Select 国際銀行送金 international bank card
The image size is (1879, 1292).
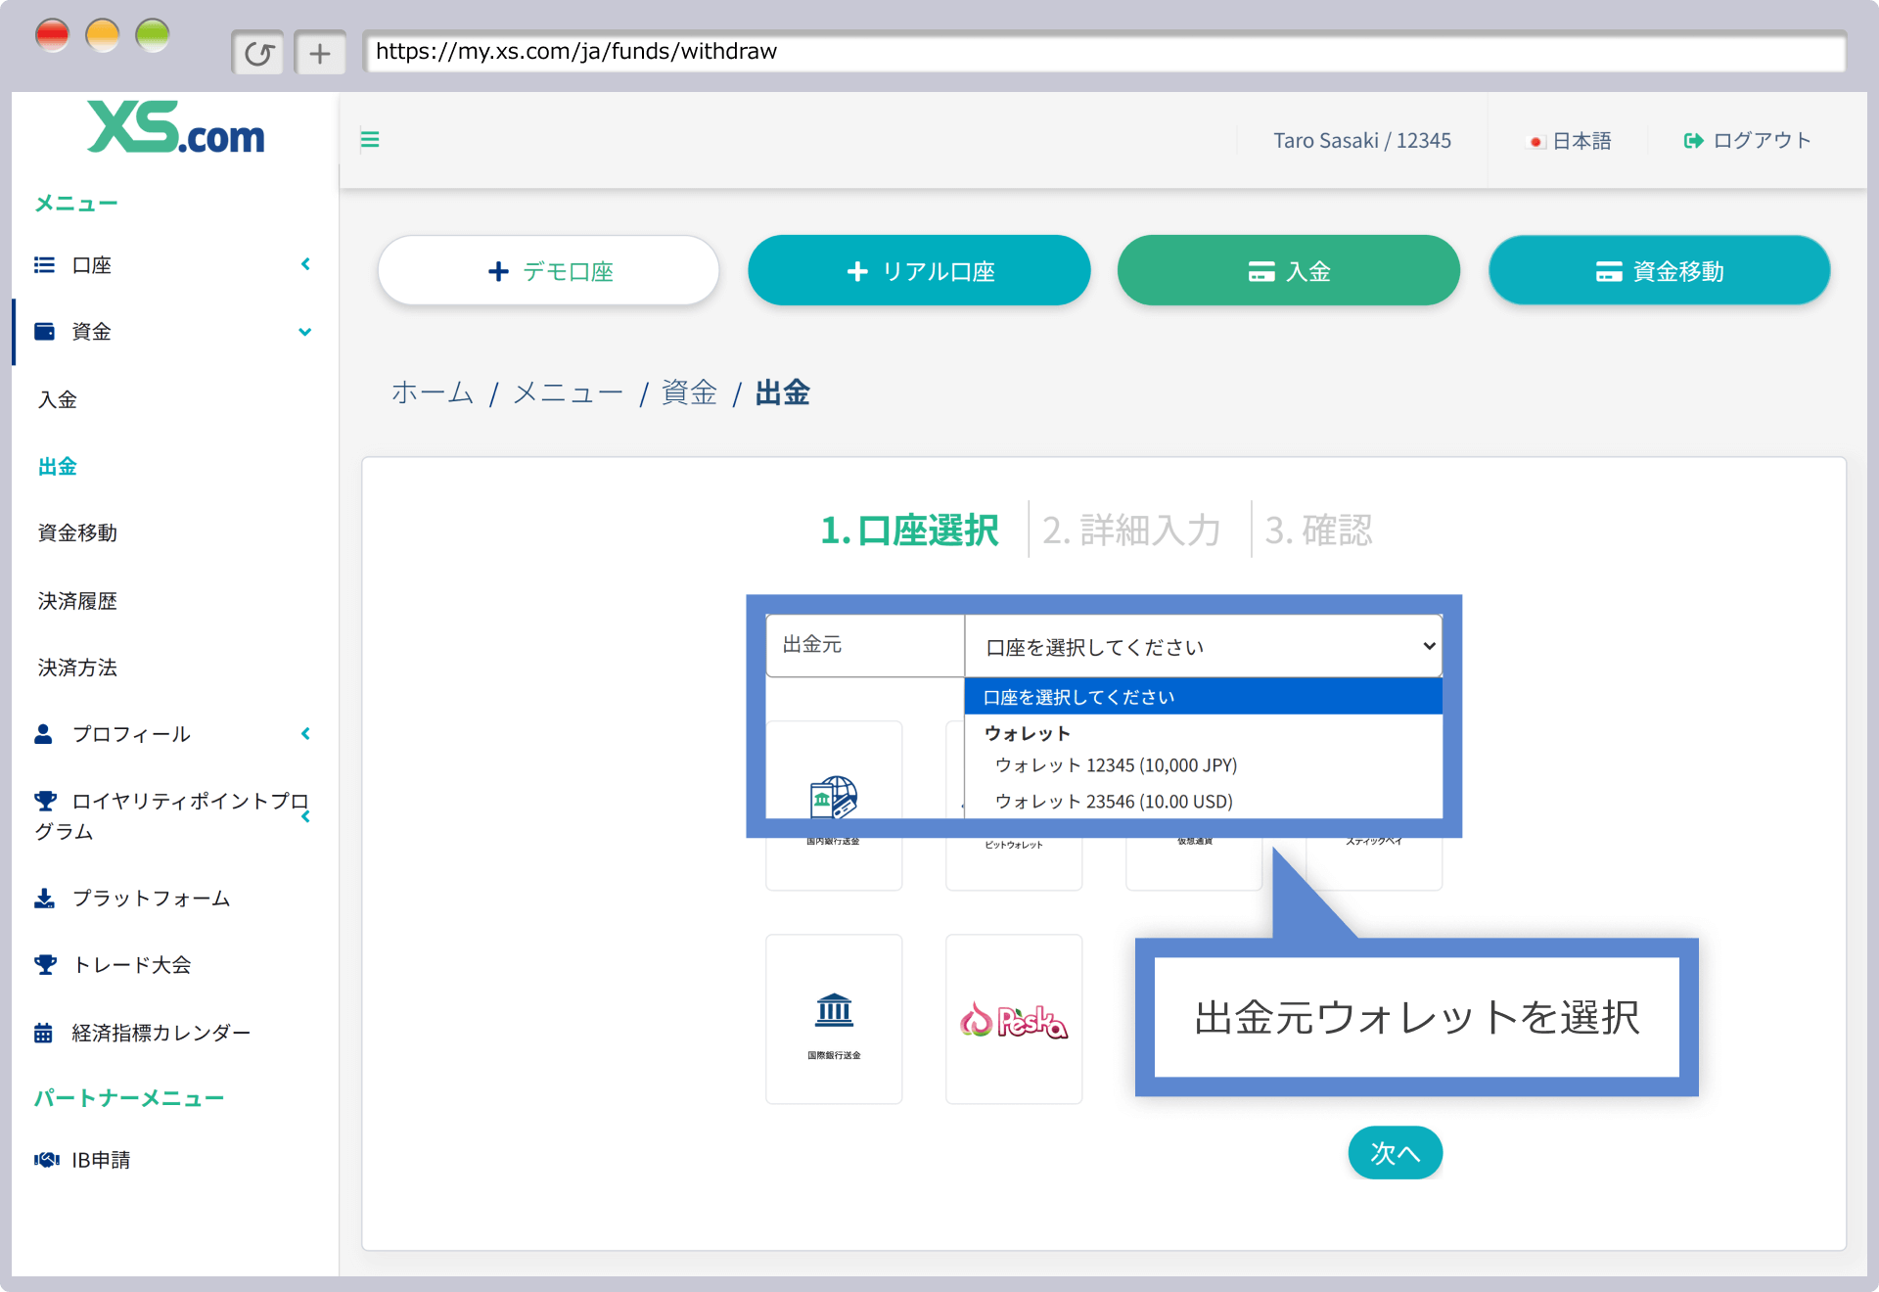click(834, 1019)
